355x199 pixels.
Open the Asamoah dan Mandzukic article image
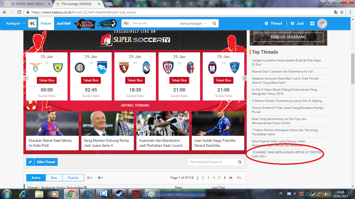click(x=163, y=124)
